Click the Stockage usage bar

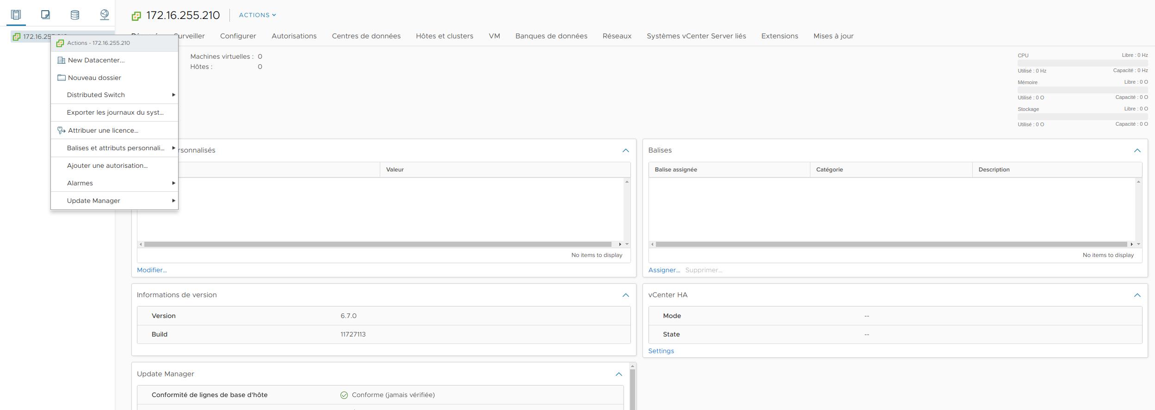point(1082,116)
